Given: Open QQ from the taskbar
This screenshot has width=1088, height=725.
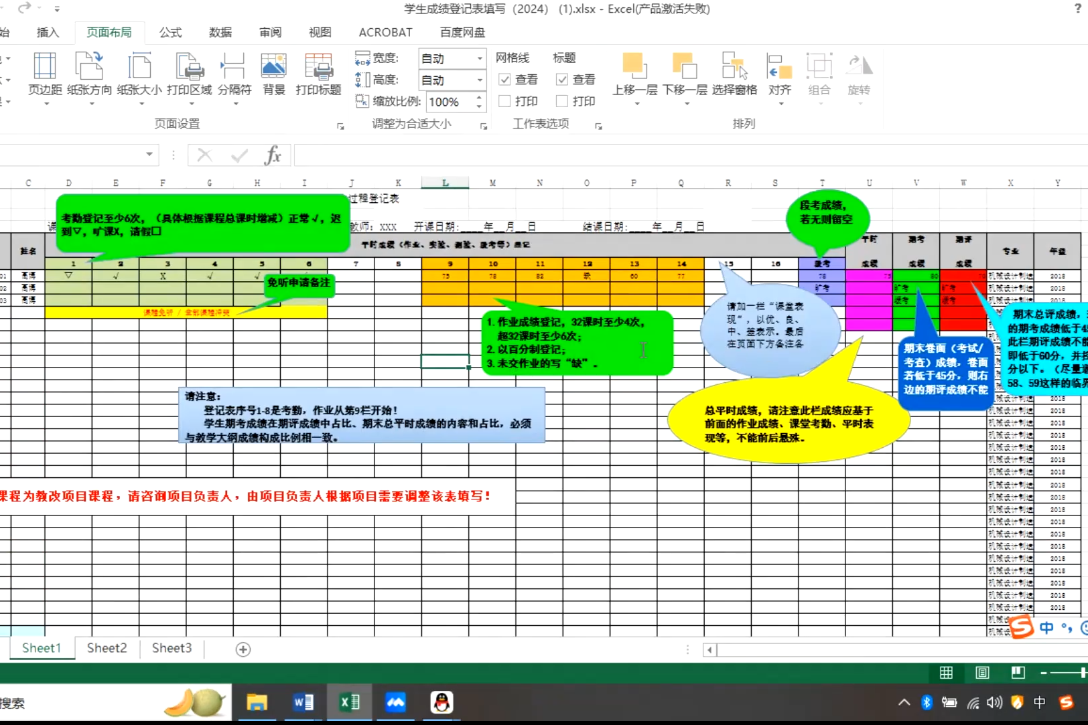Looking at the screenshot, I should pos(441,702).
